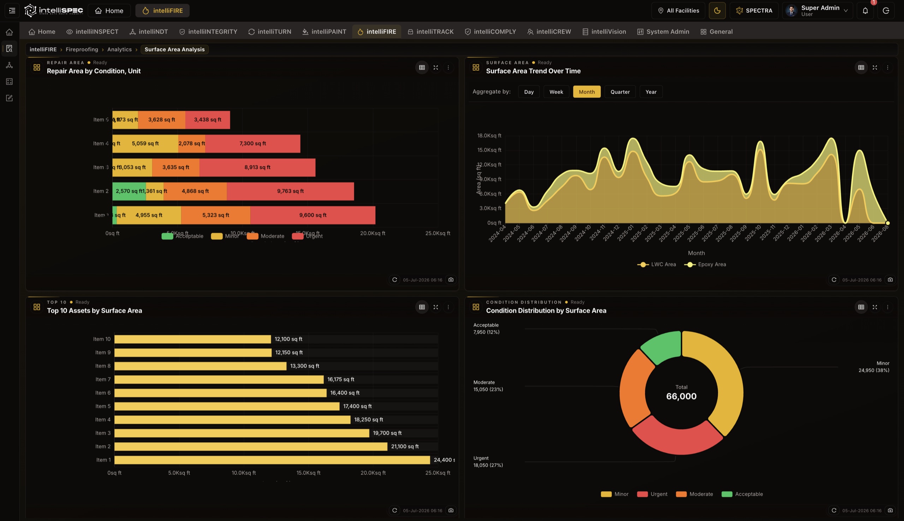Aggregate the trend by Week

tap(556, 91)
